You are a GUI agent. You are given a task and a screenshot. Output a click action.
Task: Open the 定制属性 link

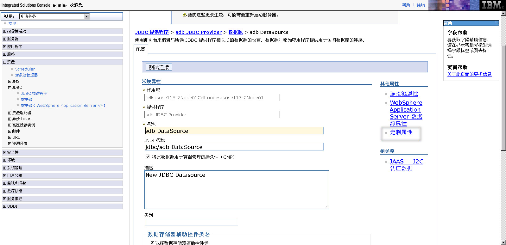pyautogui.click(x=401, y=132)
